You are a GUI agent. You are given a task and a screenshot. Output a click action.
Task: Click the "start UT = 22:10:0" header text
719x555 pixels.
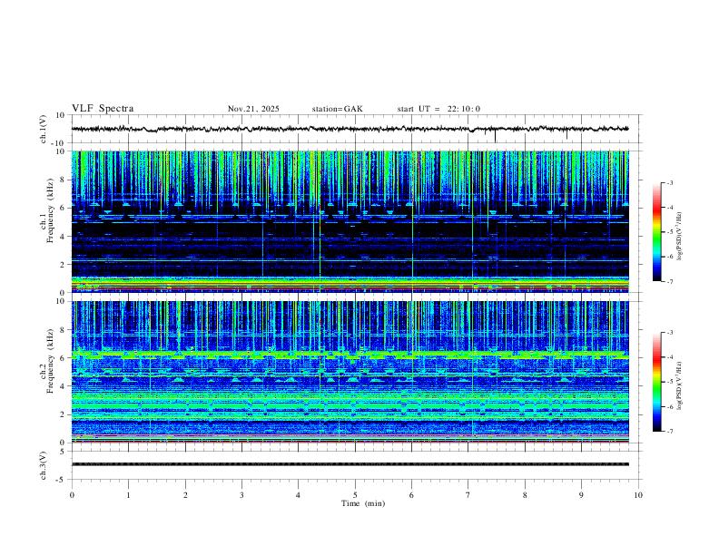coord(438,109)
